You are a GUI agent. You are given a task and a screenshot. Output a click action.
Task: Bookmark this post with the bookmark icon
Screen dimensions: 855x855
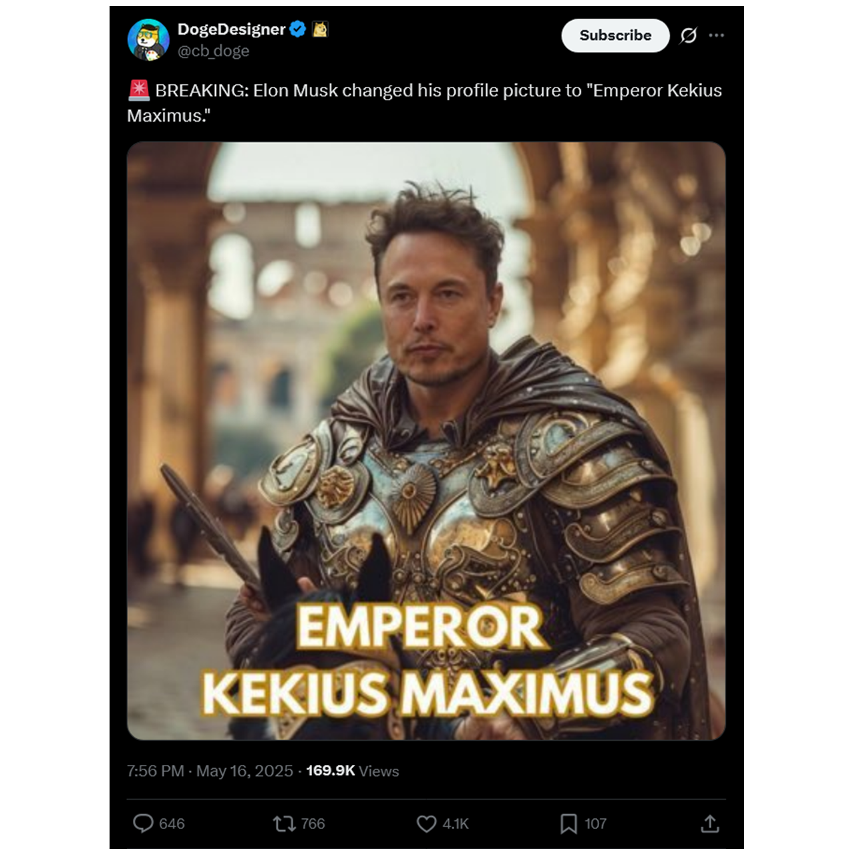(568, 824)
